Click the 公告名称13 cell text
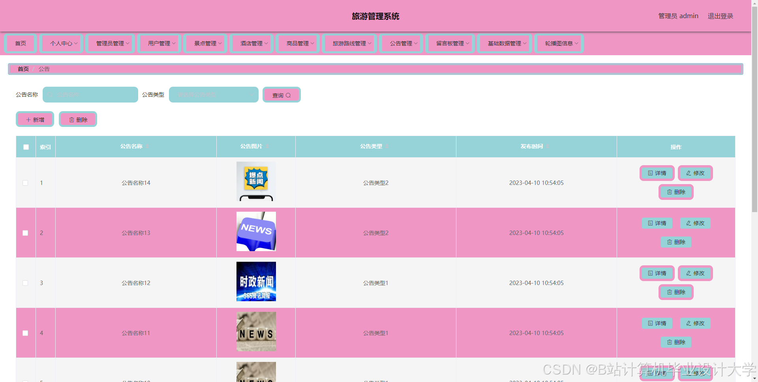The height and width of the screenshot is (382, 758). pyautogui.click(x=136, y=233)
